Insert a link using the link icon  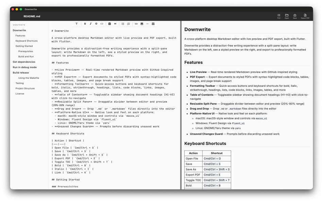pyautogui.click(x=136, y=24)
